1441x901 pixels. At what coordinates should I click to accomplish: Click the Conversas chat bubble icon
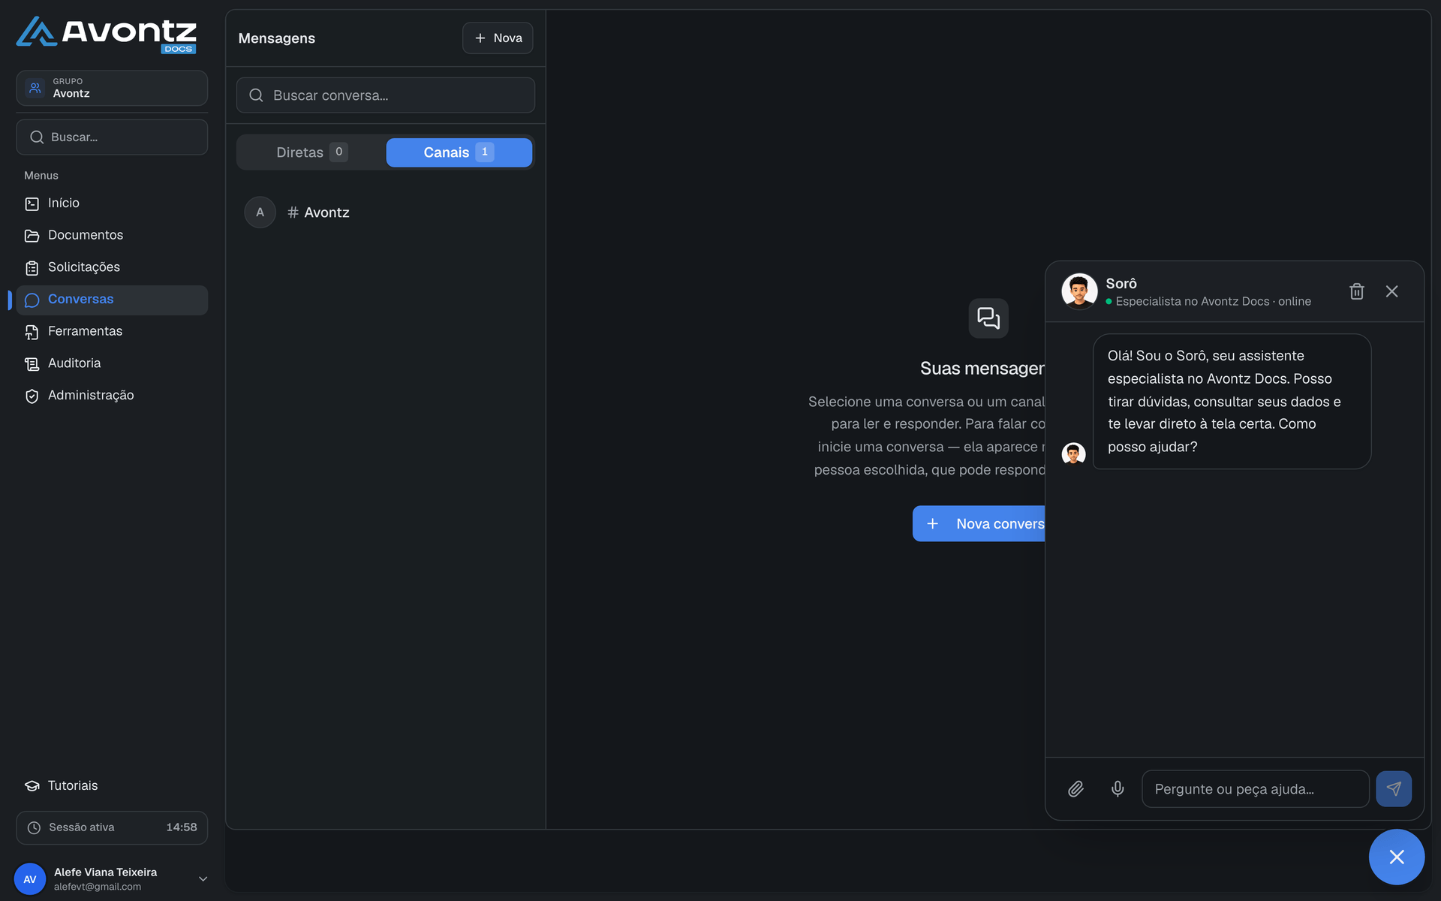coord(32,300)
